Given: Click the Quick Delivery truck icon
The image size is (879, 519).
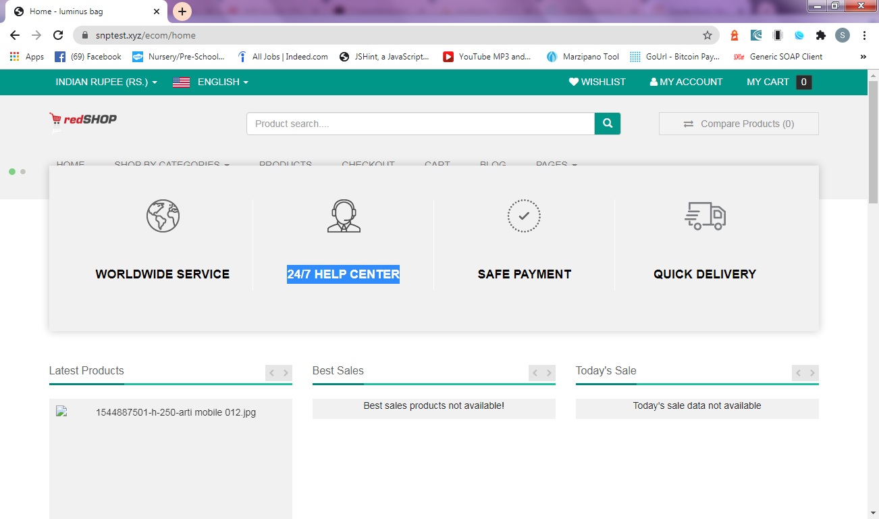Looking at the screenshot, I should pyautogui.click(x=705, y=216).
